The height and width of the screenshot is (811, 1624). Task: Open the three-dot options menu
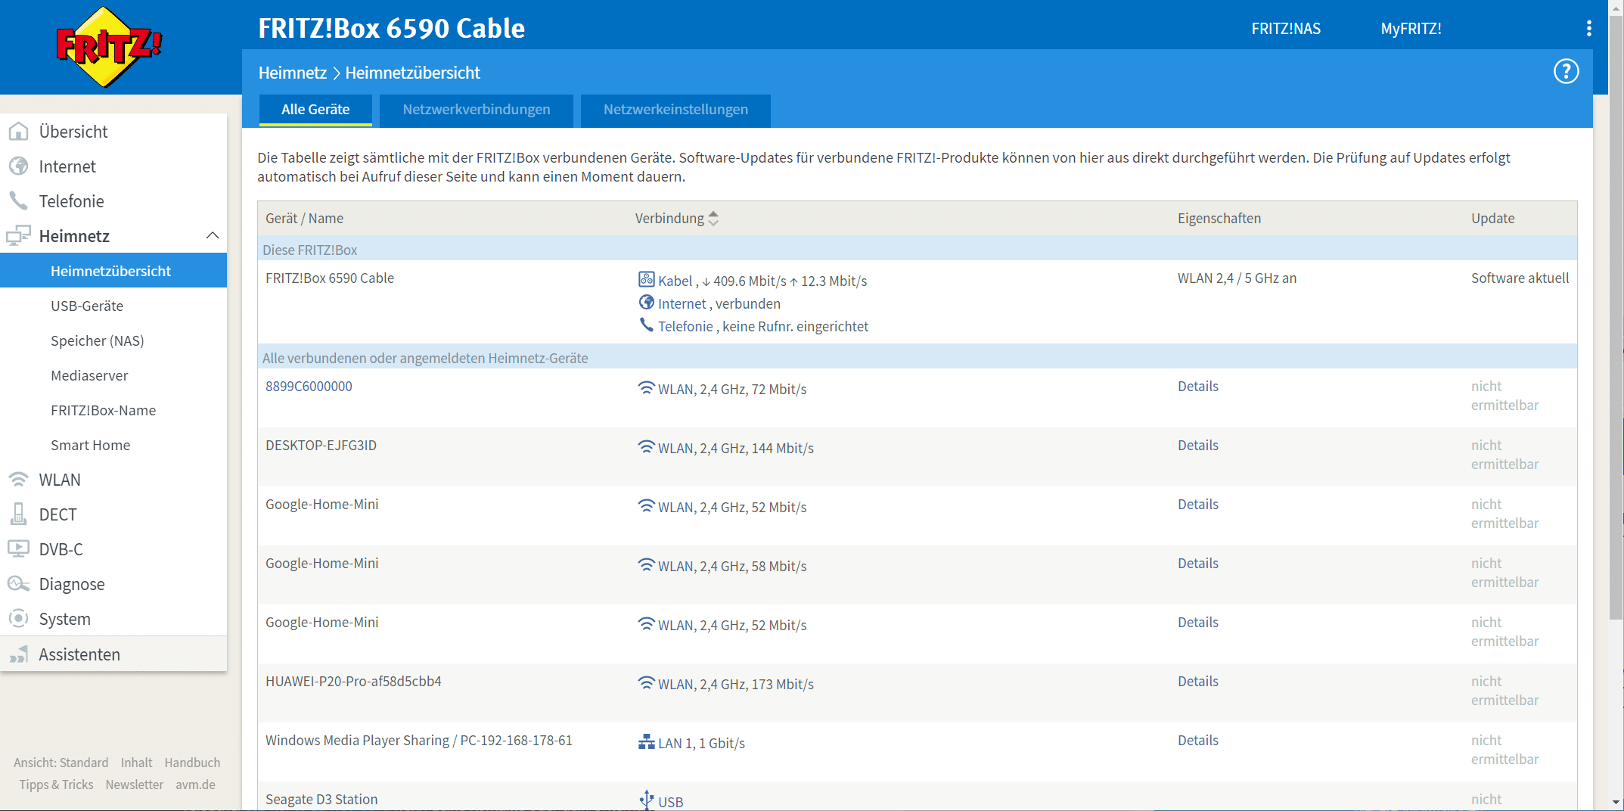pyautogui.click(x=1588, y=29)
